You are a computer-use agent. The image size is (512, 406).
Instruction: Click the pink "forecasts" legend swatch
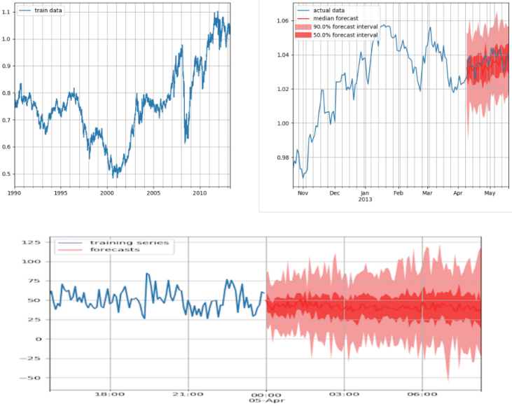tap(70, 250)
